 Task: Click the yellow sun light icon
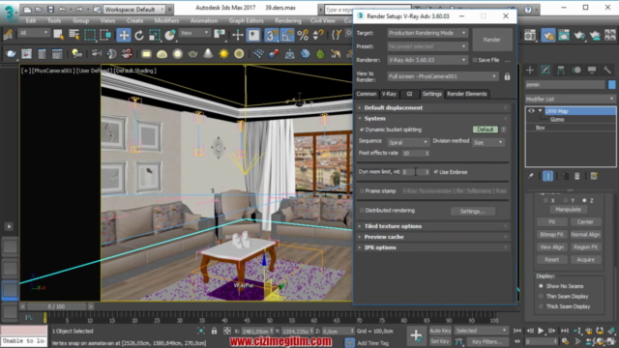coord(223,54)
